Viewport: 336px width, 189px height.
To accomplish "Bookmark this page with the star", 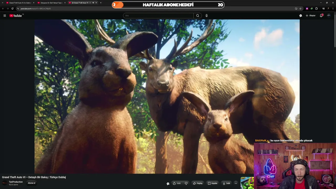I will (x=300, y=8).
